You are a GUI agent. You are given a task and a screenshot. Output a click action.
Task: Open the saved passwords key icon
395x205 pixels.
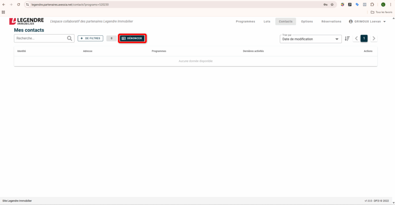point(325,4)
